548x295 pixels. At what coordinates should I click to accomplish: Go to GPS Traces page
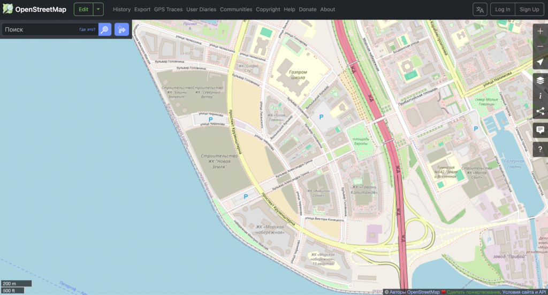click(168, 9)
